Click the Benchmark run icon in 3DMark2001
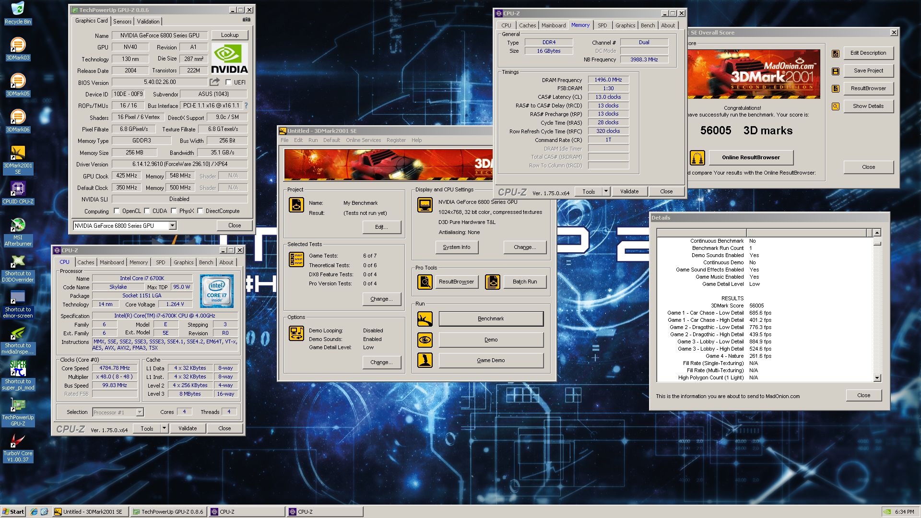Viewport: 921px width, 518px height. point(425,319)
